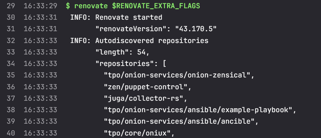321x138 pixels.
Task: Click the ansible/example-playbook repository entry
Action: click(200, 110)
